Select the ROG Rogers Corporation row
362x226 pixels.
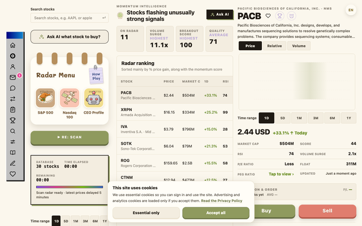click(175, 163)
